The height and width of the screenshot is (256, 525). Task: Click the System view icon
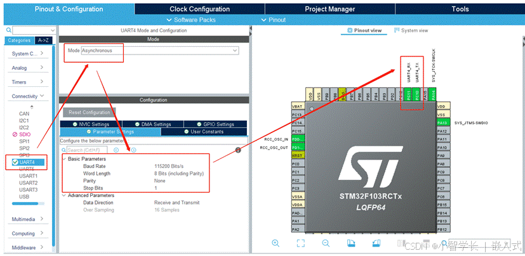click(x=397, y=30)
